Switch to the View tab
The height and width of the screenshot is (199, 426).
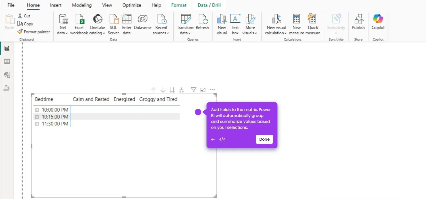click(x=107, y=5)
